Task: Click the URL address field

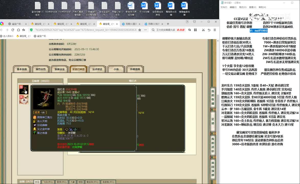Action: [86, 30]
